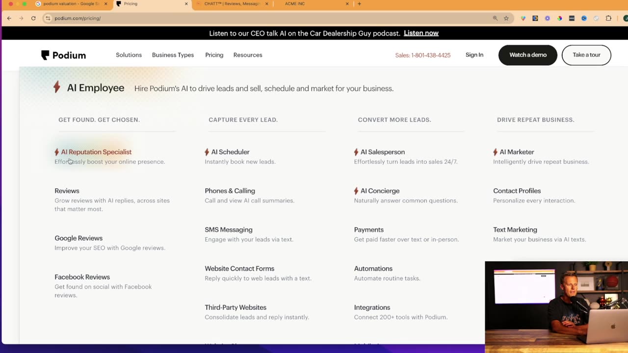This screenshot has height=353, width=628.
Task: Open the blue circle play-arrow extension
Action: coord(584,18)
